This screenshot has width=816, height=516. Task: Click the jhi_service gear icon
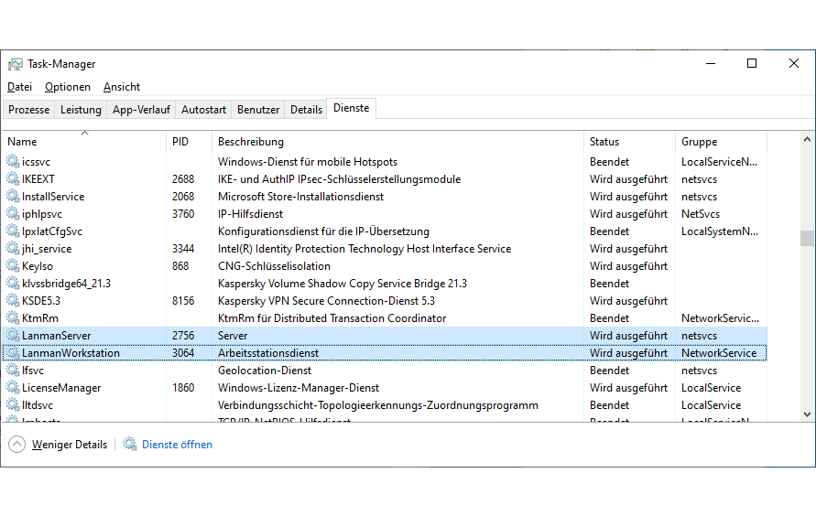click(x=13, y=249)
